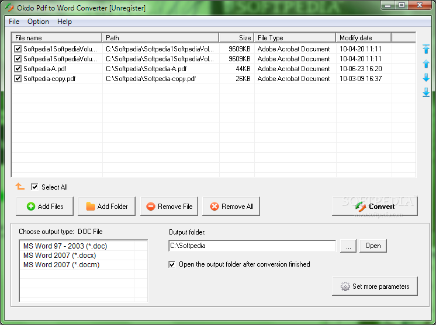Sort by the File Type column header

(x=295, y=38)
